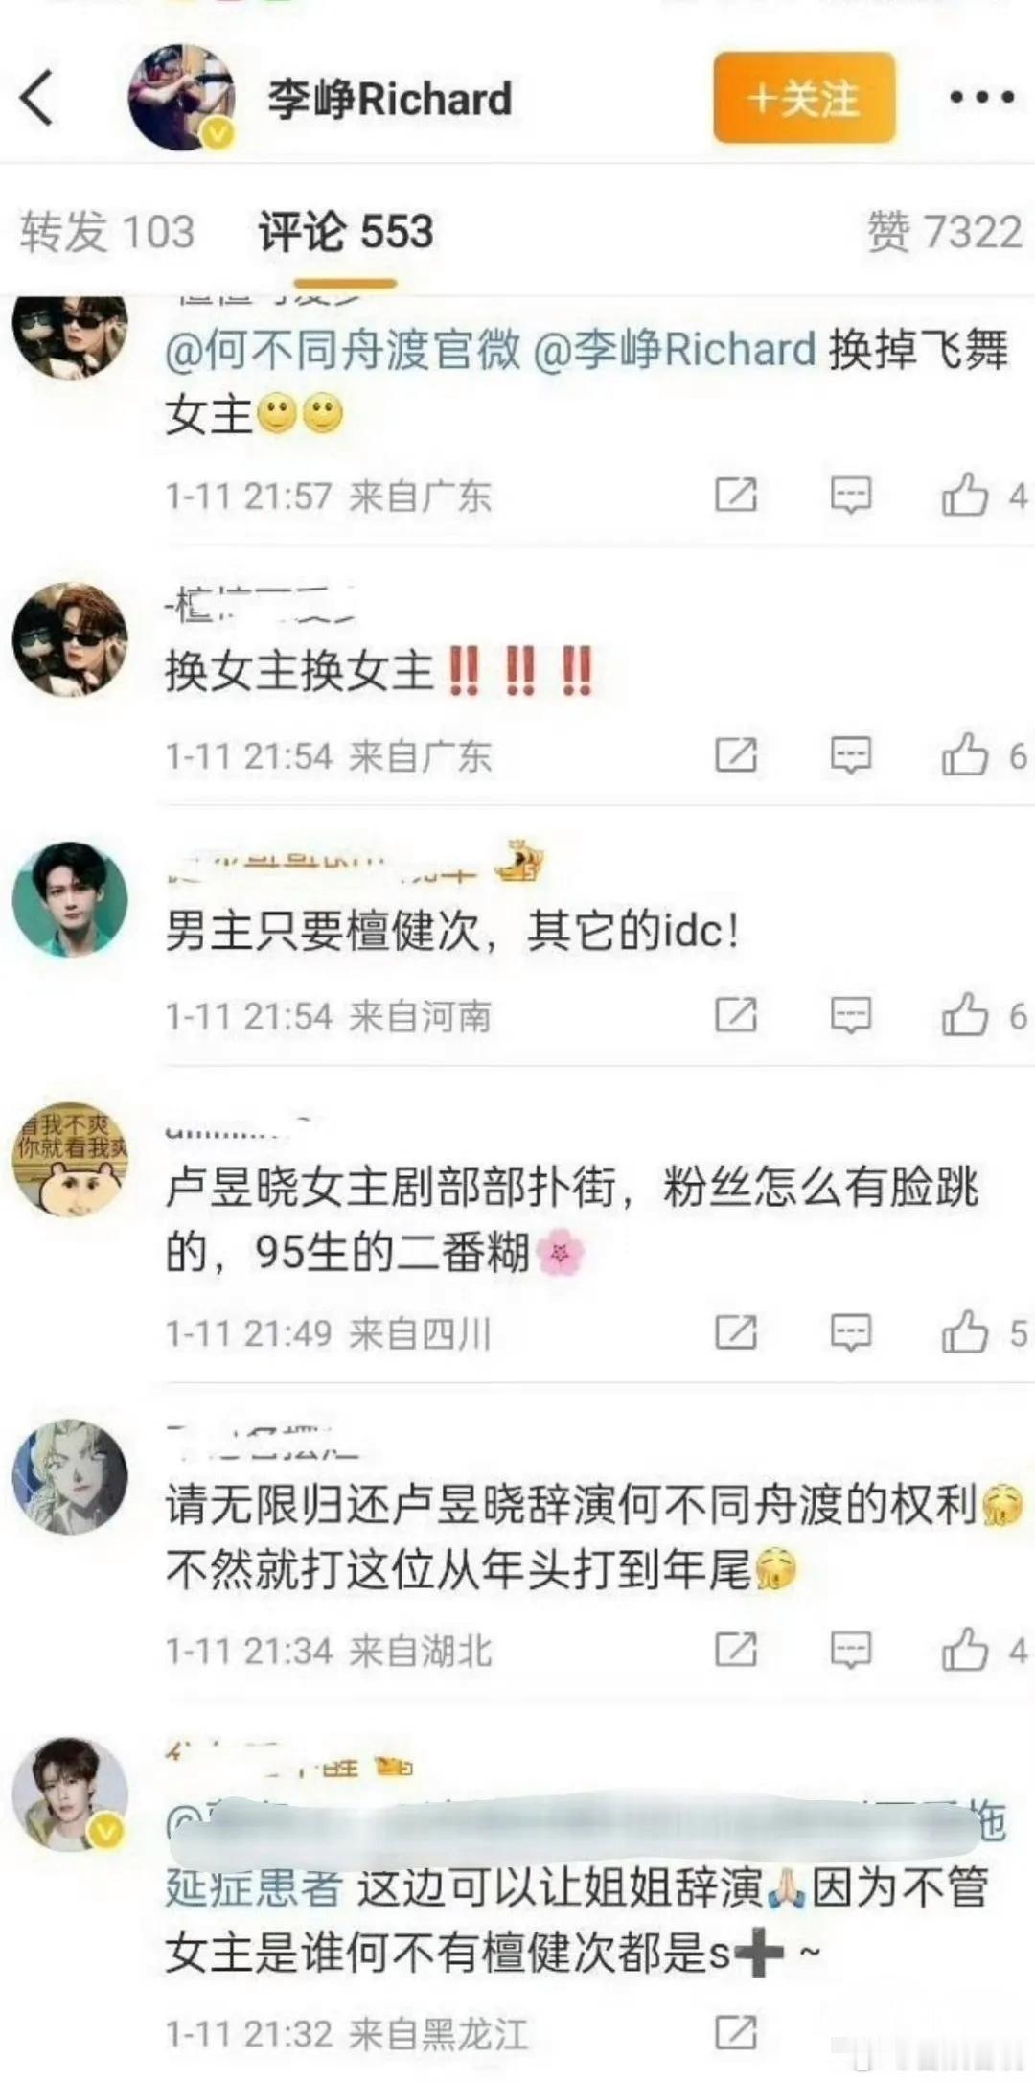Repost the comment from 黑龙江
The width and height of the screenshot is (1035, 2082).
[736, 2032]
